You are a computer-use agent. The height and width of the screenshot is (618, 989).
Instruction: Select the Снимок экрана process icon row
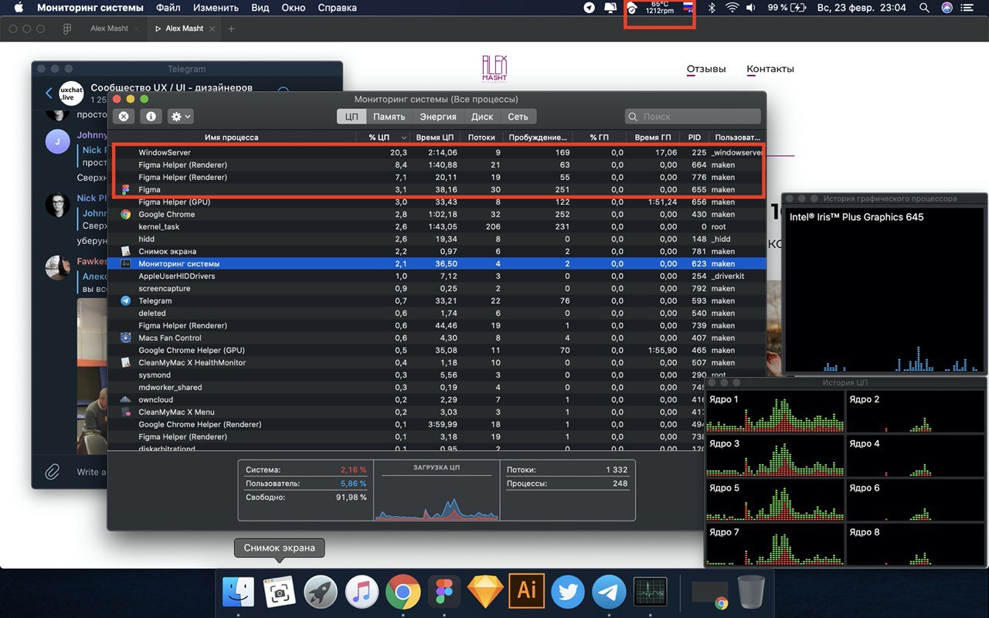click(126, 252)
